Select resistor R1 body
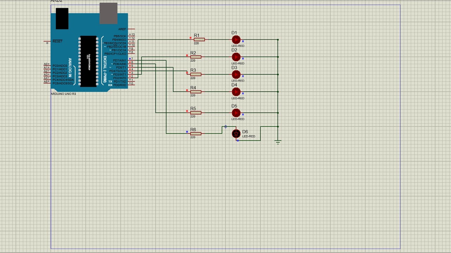 tap(199, 40)
